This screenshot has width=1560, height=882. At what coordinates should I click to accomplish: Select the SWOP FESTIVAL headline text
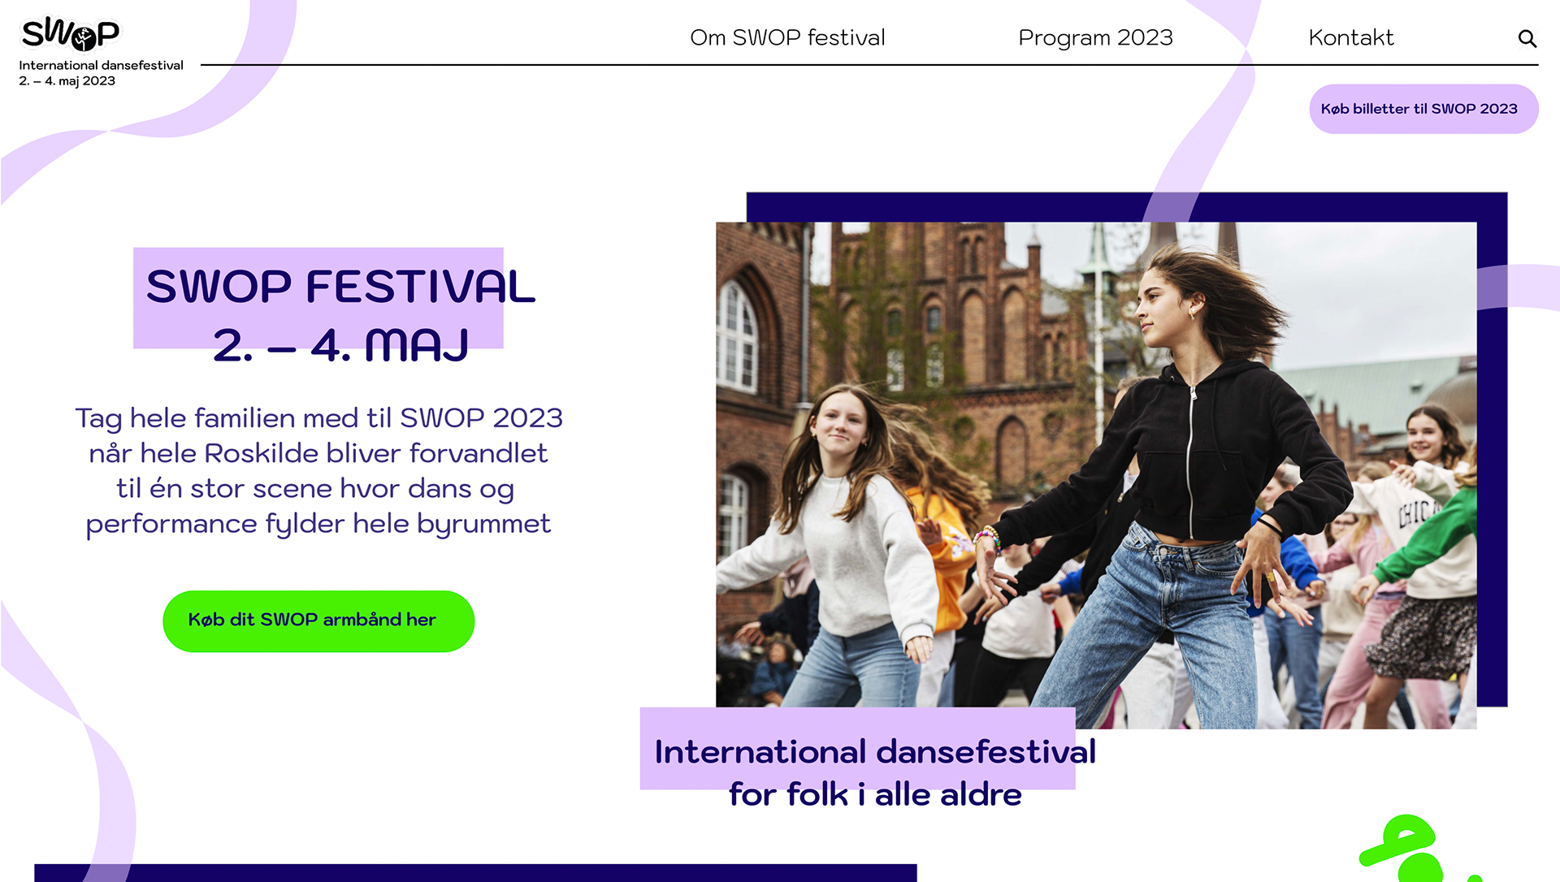(340, 287)
